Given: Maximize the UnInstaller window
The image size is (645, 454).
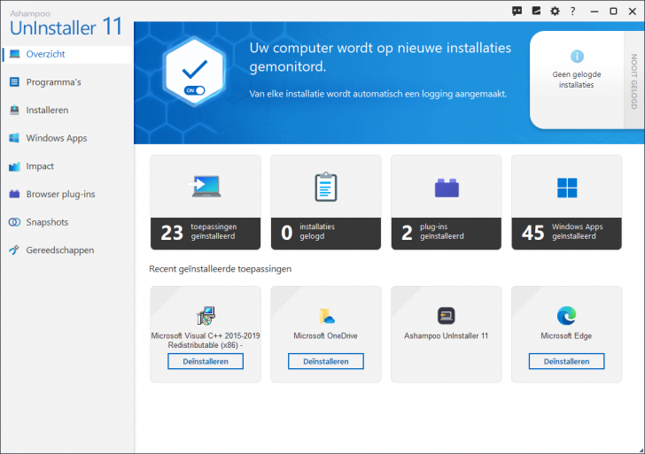Looking at the screenshot, I should click(613, 12).
